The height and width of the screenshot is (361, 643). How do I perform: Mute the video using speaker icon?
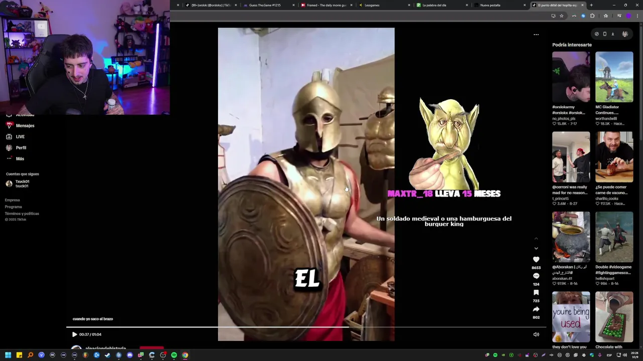tap(536, 334)
